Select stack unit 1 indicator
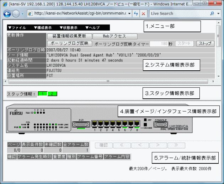 point(42,94)
